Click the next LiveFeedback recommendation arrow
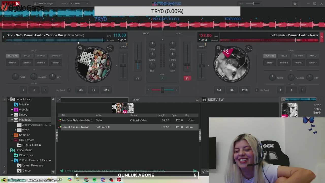The image size is (325, 183). coord(195,171)
